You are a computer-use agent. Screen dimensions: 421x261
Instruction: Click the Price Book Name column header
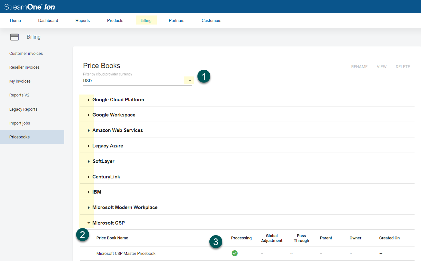click(x=112, y=238)
